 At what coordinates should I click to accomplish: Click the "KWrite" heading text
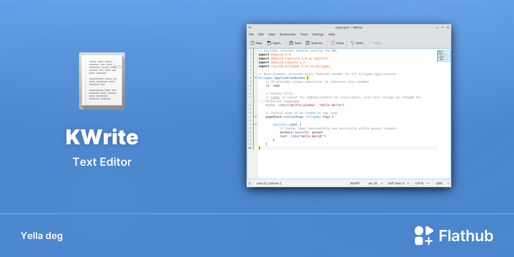(102, 137)
